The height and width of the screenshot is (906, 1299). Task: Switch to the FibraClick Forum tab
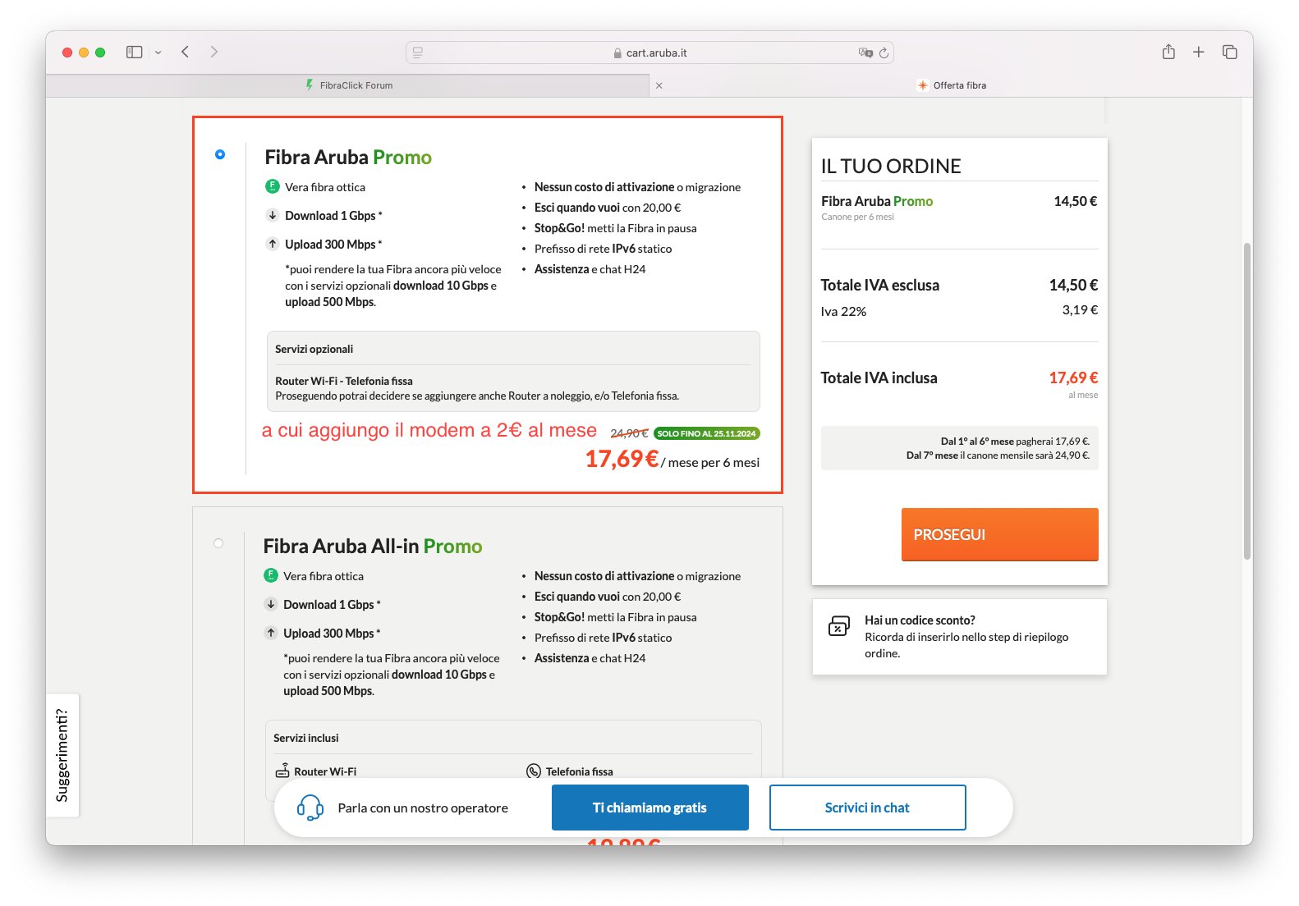pos(348,85)
